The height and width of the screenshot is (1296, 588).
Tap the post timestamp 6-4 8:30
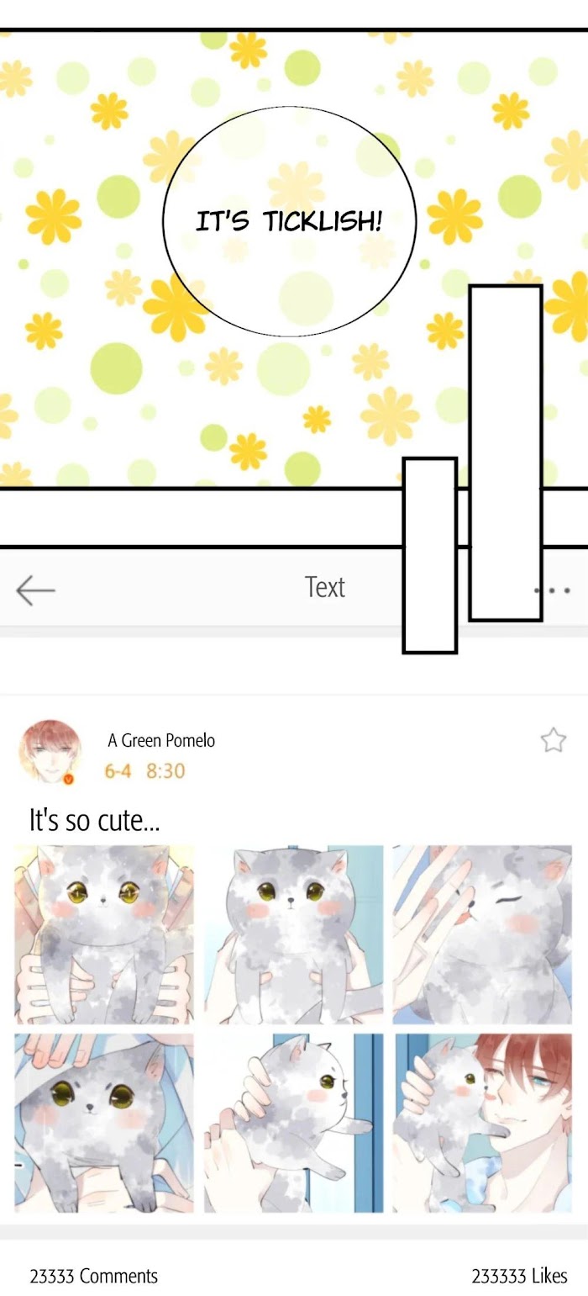pos(144,770)
